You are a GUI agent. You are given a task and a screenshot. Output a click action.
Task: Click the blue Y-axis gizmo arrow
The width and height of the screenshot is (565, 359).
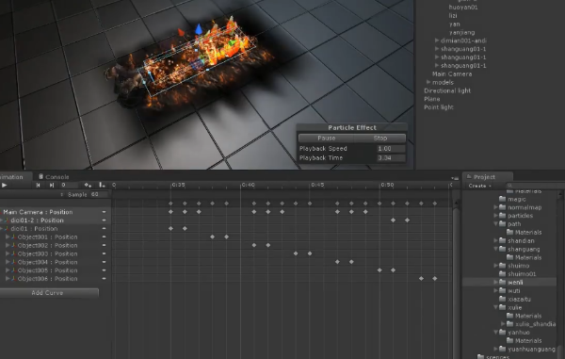(199, 29)
